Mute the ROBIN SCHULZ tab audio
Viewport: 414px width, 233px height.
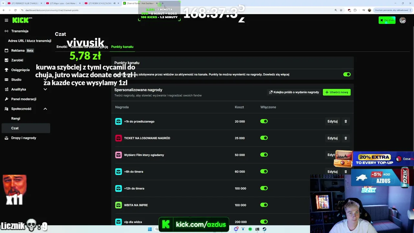point(114,3)
